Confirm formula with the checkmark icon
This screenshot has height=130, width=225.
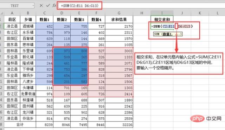(48, 6)
